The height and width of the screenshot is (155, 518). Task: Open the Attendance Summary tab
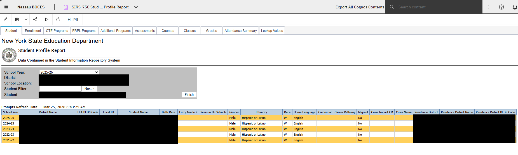tap(241, 30)
